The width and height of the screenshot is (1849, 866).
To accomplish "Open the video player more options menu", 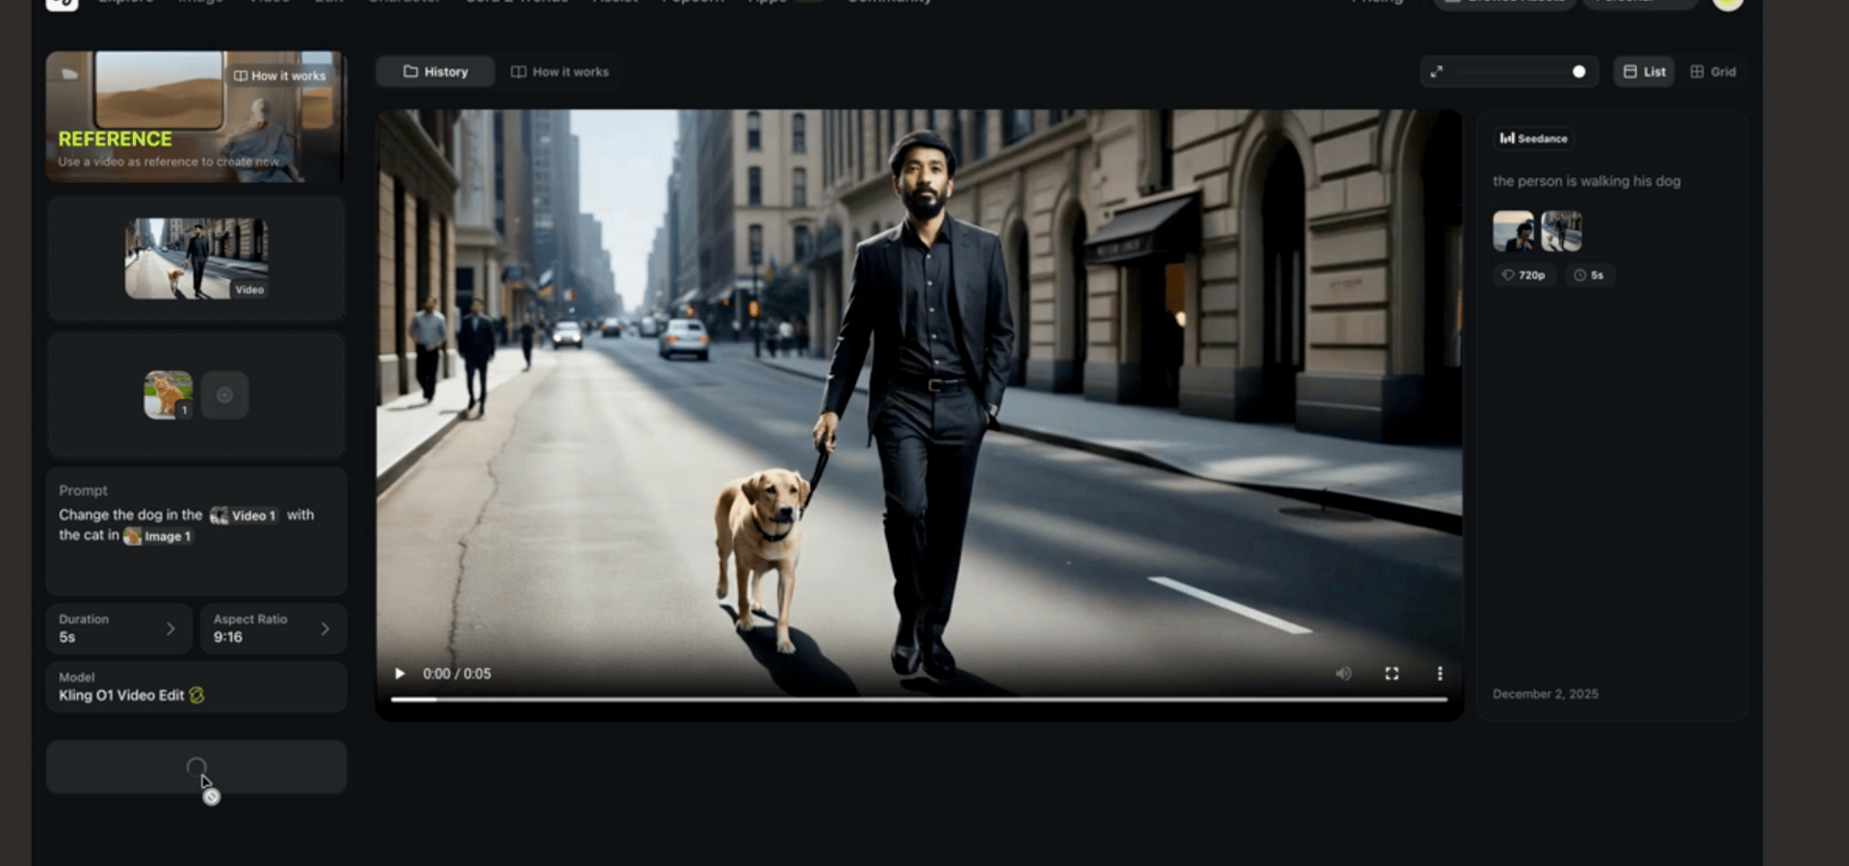I will click(1440, 674).
